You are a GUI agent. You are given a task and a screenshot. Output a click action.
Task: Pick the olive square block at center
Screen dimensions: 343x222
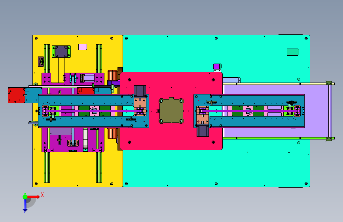pos(171,111)
